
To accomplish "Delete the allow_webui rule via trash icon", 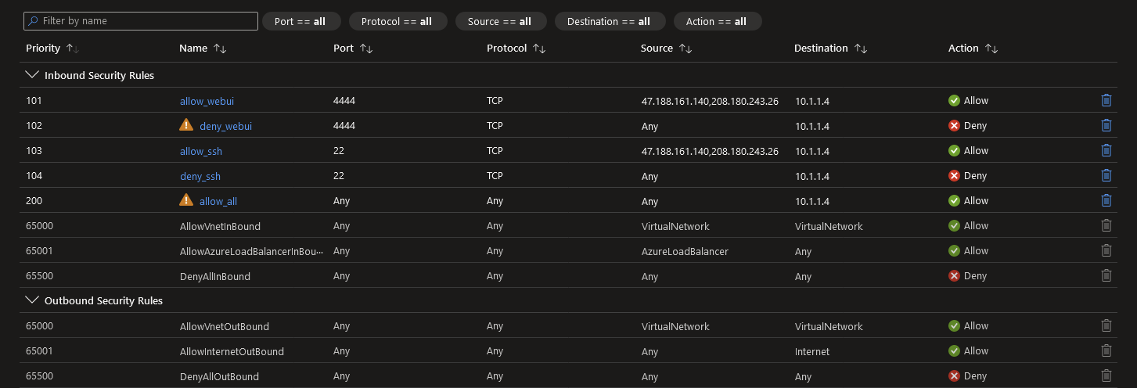I will [x=1106, y=100].
